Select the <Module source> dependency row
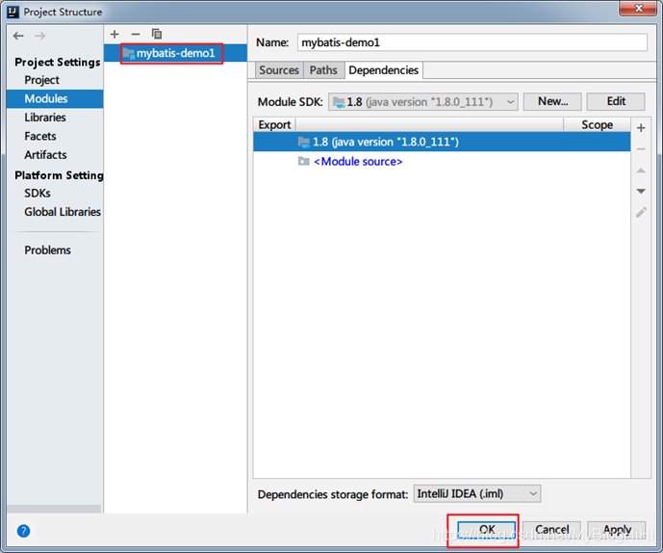 click(x=442, y=161)
